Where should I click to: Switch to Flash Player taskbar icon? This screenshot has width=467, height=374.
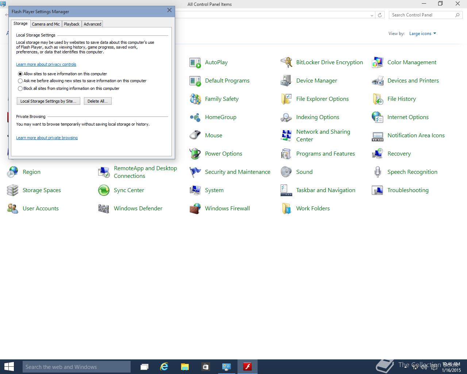click(x=247, y=367)
